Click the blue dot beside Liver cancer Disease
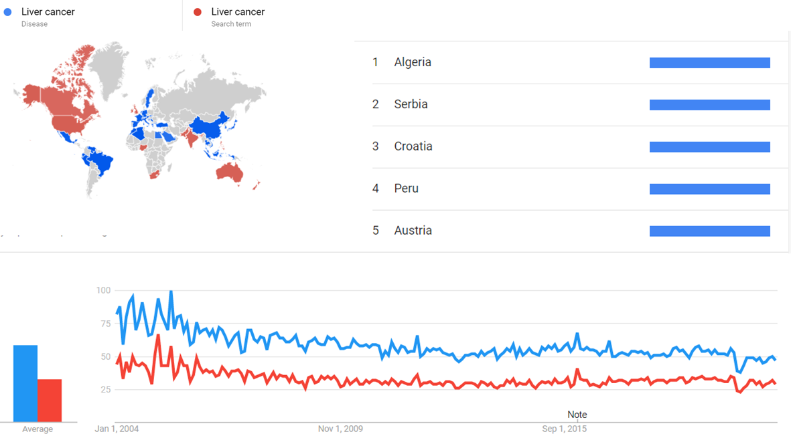This screenshot has height=444, width=791. point(8,12)
